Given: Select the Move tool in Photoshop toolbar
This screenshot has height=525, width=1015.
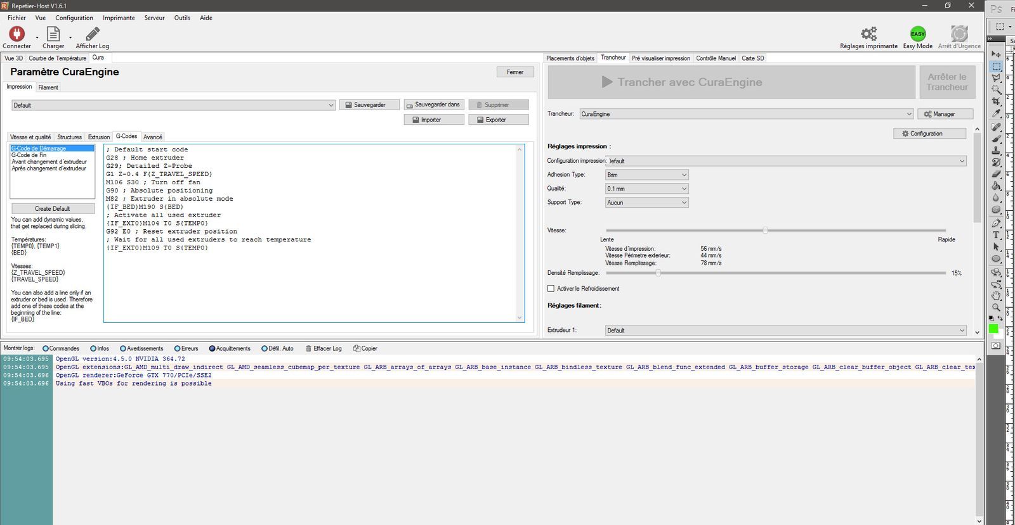Looking at the screenshot, I should [996, 54].
